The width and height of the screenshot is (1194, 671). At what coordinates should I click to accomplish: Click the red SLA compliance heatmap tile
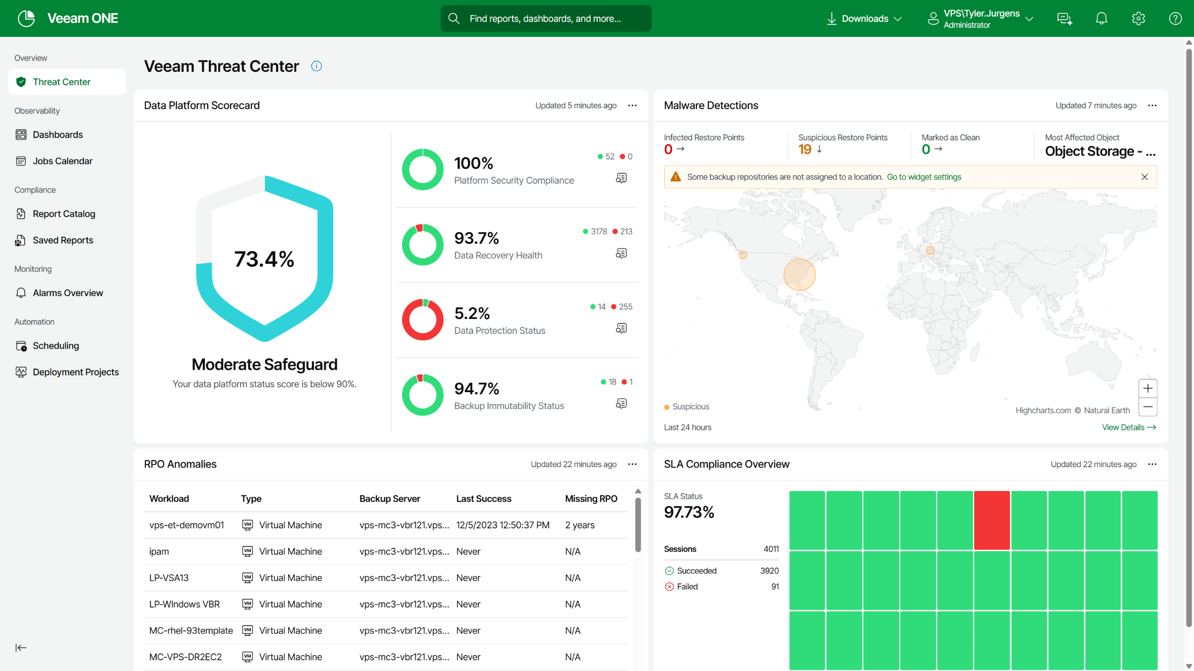[x=992, y=520]
